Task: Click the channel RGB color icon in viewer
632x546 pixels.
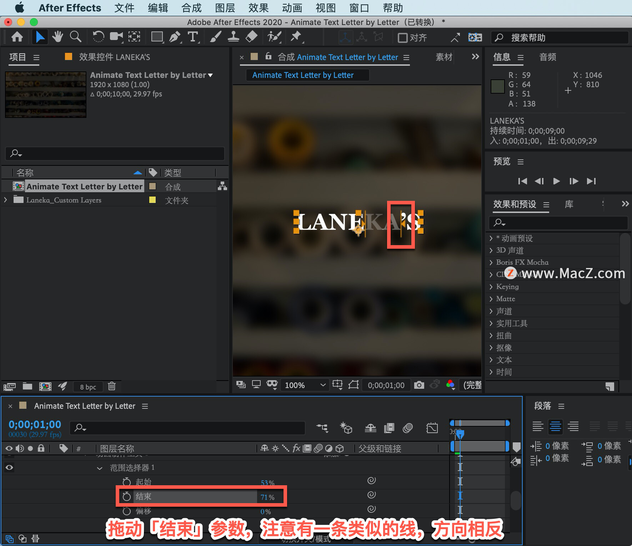Action: click(x=451, y=385)
